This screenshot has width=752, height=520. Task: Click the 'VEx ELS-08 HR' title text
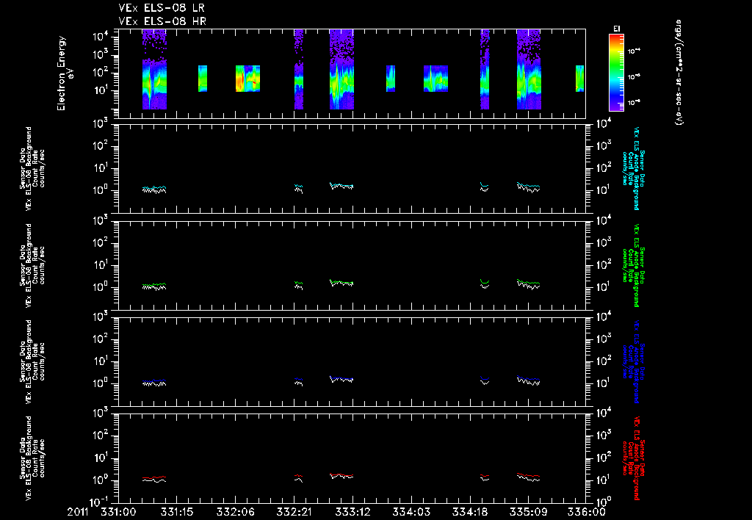click(162, 21)
